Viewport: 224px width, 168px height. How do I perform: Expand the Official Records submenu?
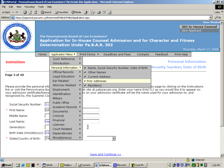66,72
